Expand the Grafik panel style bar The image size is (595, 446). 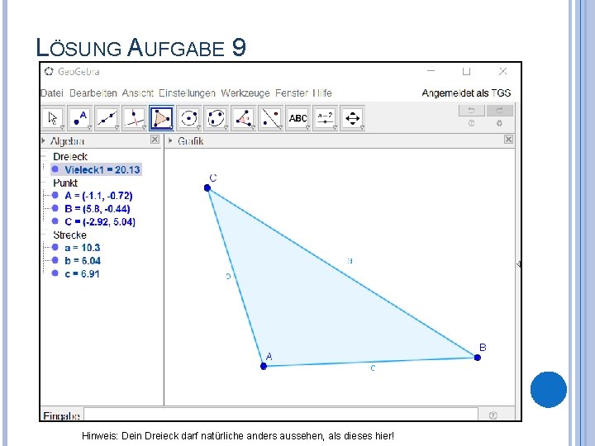tap(170, 140)
